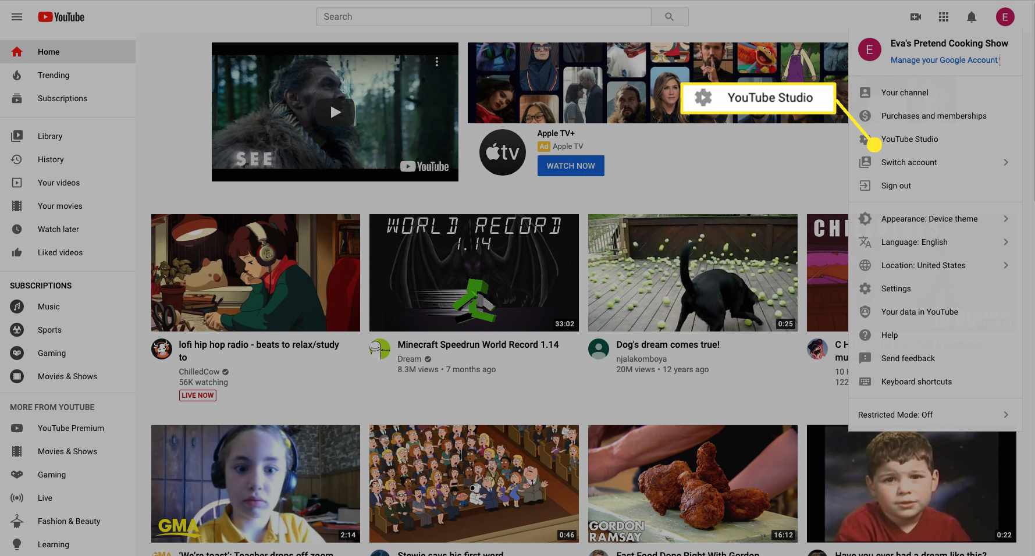Expand Location: United States options
The height and width of the screenshot is (556, 1035).
(x=1005, y=265)
